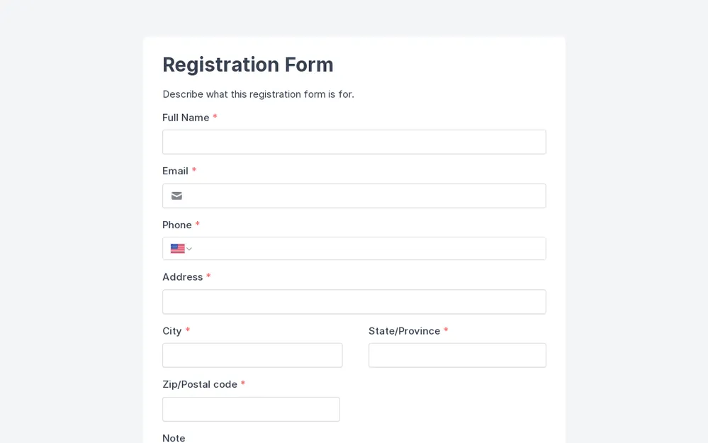This screenshot has height=443, width=708.
Task: Click the envelope icon in Email field
Action: coord(176,196)
